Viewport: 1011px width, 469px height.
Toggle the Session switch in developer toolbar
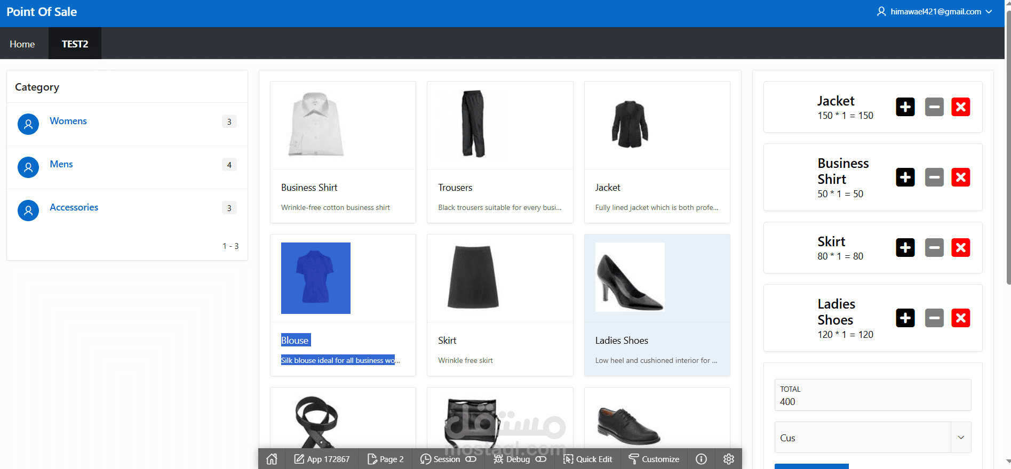471,459
